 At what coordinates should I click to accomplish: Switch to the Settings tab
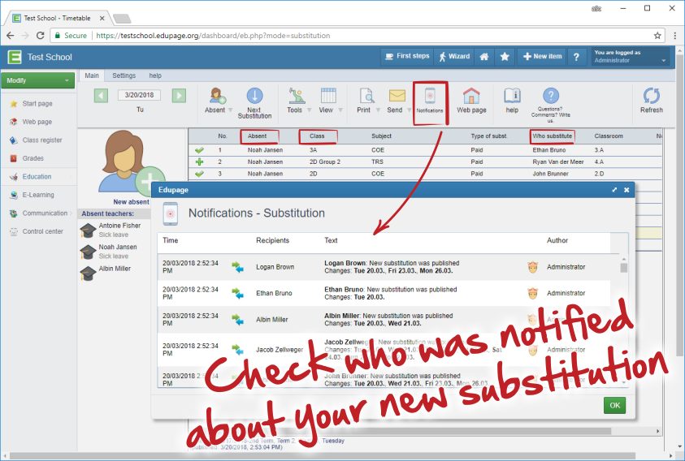[x=124, y=75]
